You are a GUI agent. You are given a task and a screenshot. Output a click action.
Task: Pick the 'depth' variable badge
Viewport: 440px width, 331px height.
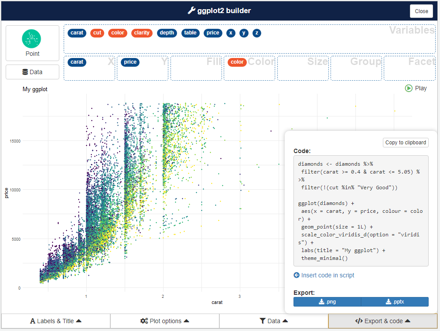pyautogui.click(x=167, y=33)
